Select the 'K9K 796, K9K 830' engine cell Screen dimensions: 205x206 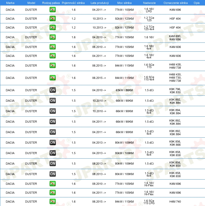click(175, 91)
